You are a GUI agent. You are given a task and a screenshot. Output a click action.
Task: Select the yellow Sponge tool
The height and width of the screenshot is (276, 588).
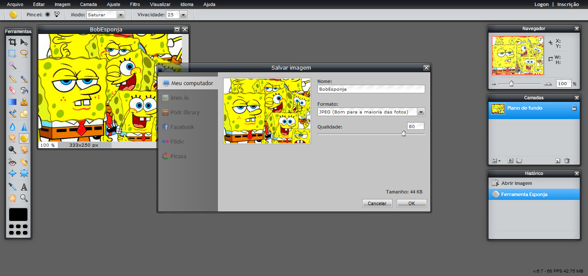point(24,138)
